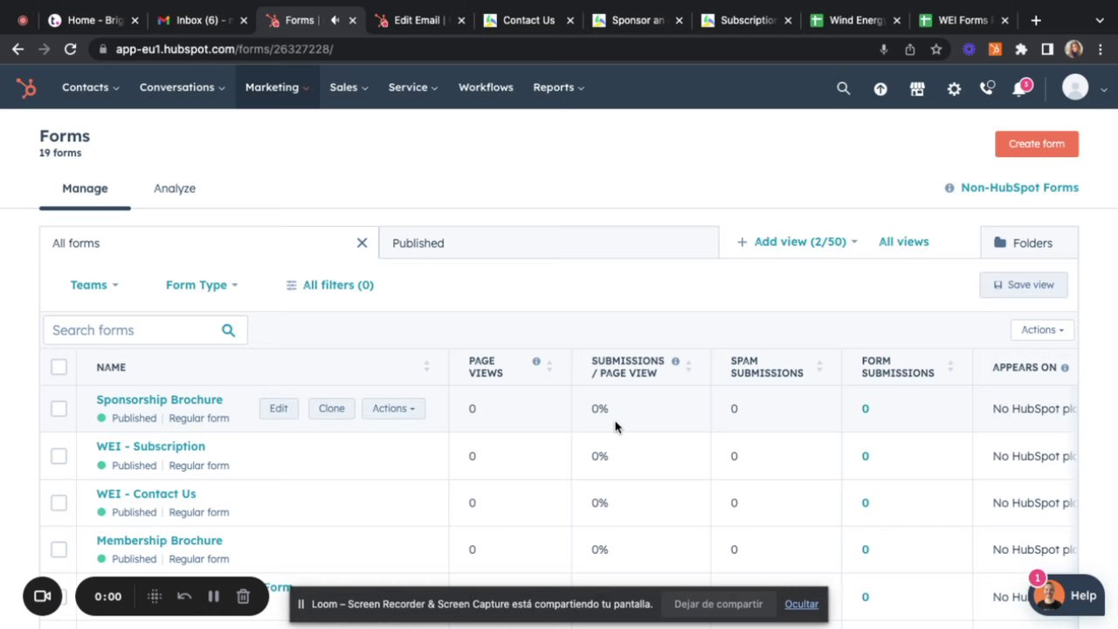Click the HubSpot sprocket logo
Image resolution: width=1118 pixels, height=629 pixels.
[x=26, y=87]
